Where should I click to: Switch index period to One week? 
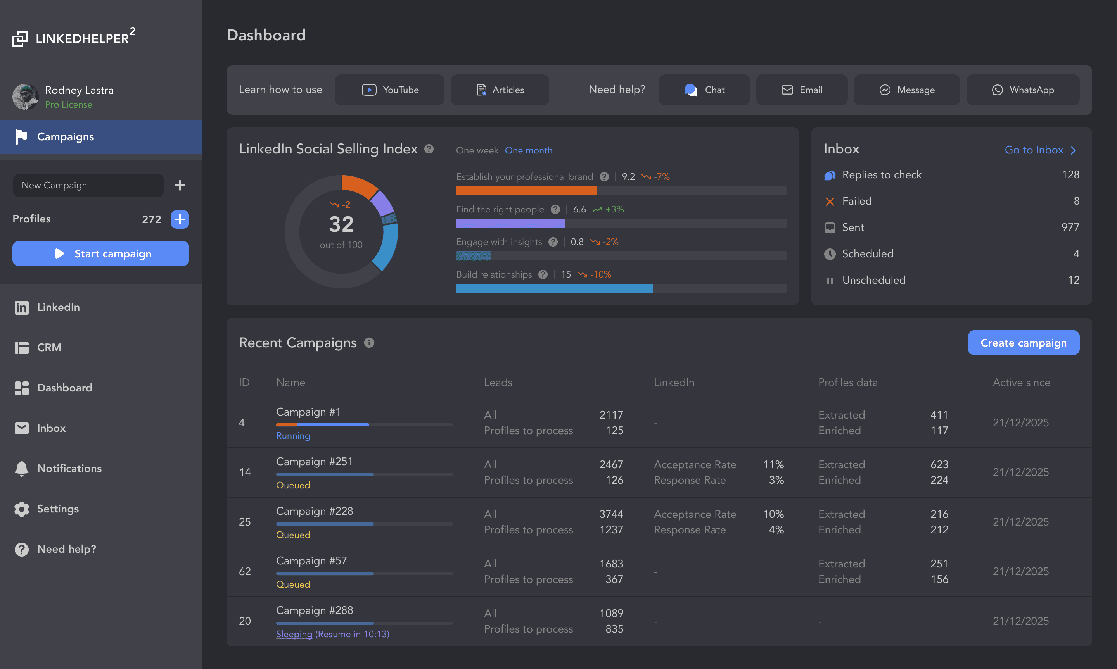pyautogui.click(x=477, y=150)
